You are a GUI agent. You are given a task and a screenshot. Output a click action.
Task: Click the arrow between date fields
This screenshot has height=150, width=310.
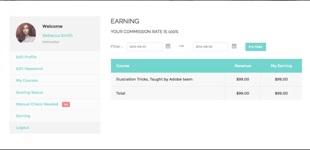click(181, 46)
